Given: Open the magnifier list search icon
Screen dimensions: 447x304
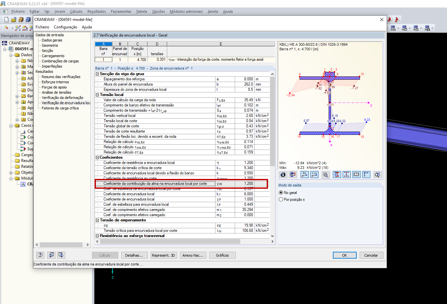Looking at the screenshot, I should tap(326, 175).
